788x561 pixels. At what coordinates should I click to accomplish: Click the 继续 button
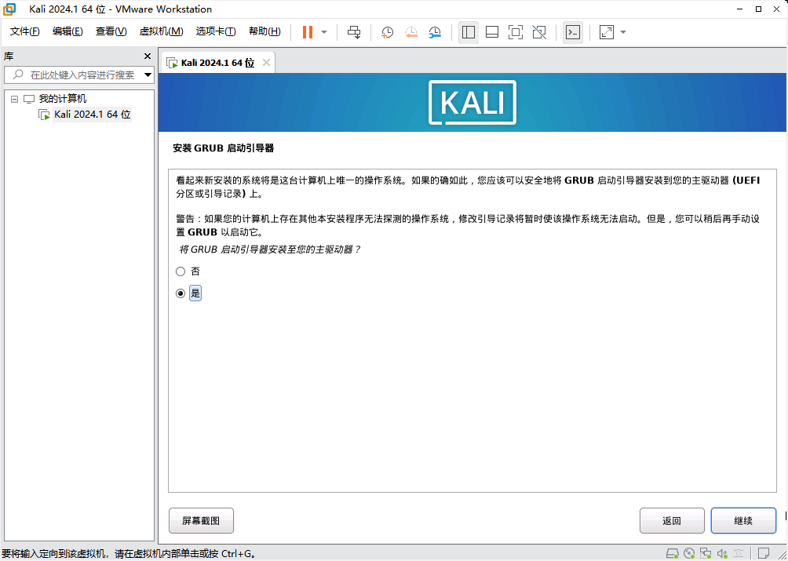point(742,521)
